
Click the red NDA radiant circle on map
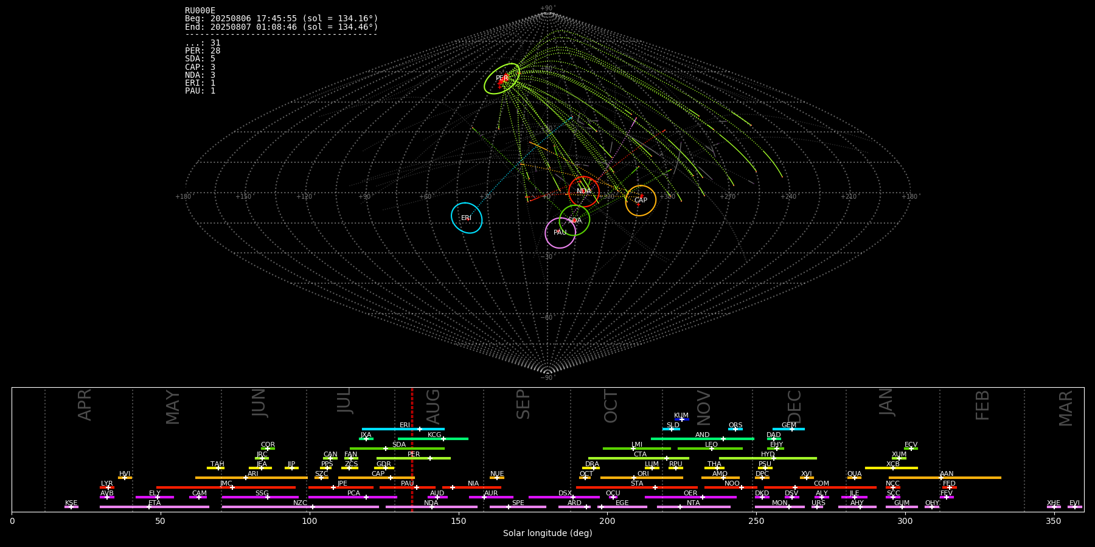(584, 191)
